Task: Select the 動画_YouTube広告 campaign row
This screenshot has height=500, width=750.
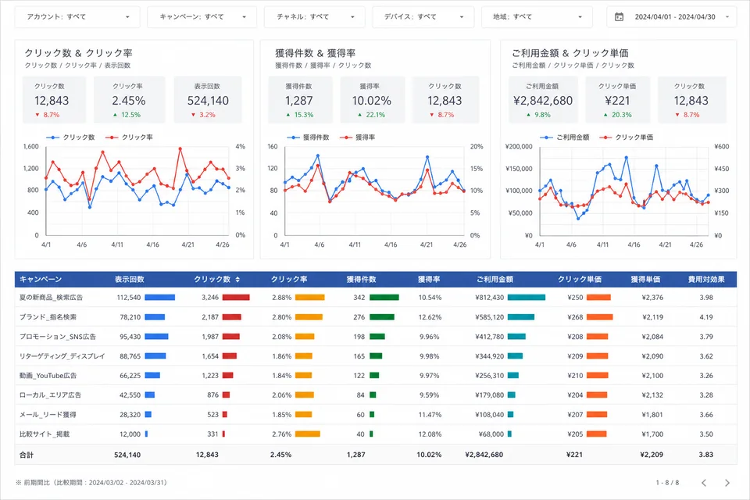Action: [x=376, y=376]
